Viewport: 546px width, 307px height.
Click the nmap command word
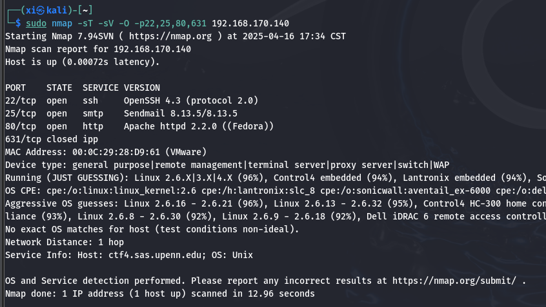(62, 23)
